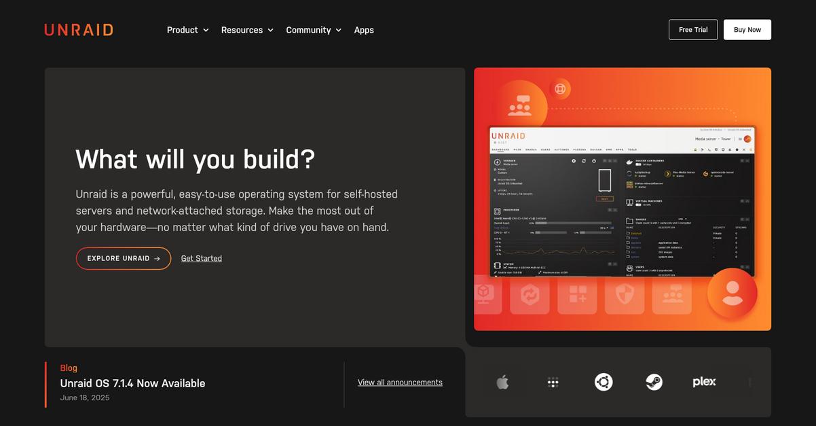816x426 pixels.
Task: Click the Free Trial button
Action: [693, 30]
